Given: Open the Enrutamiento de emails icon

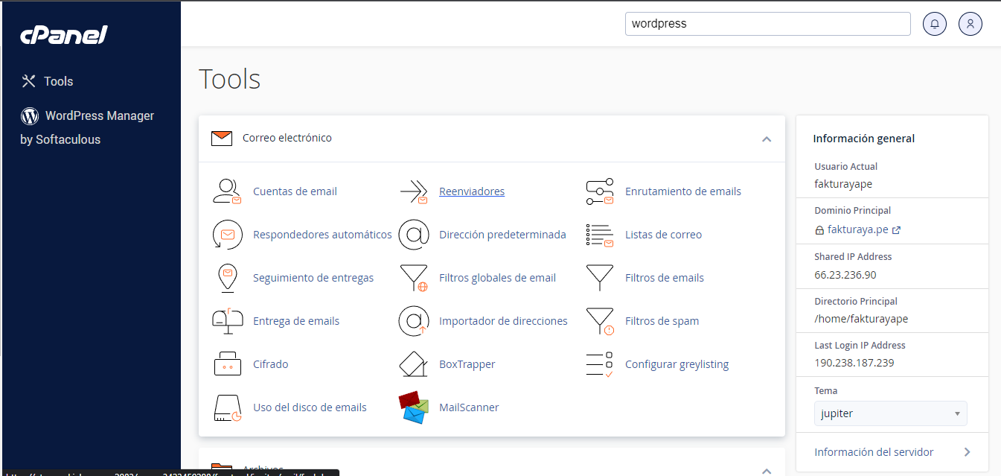Looking at the screenshot, I should click(x=599, y=191).
